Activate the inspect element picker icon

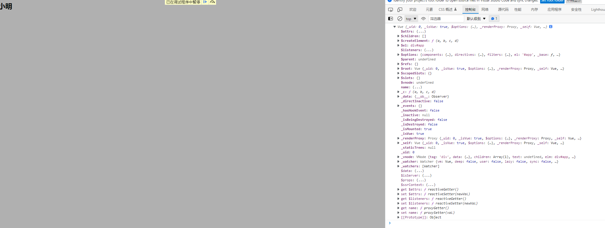[391, 10]
